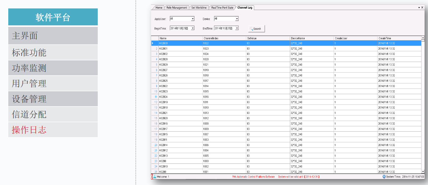Open the tab list dropdown arrow
428x185 pixels.
pyautogui.click(x=419, y=8)
